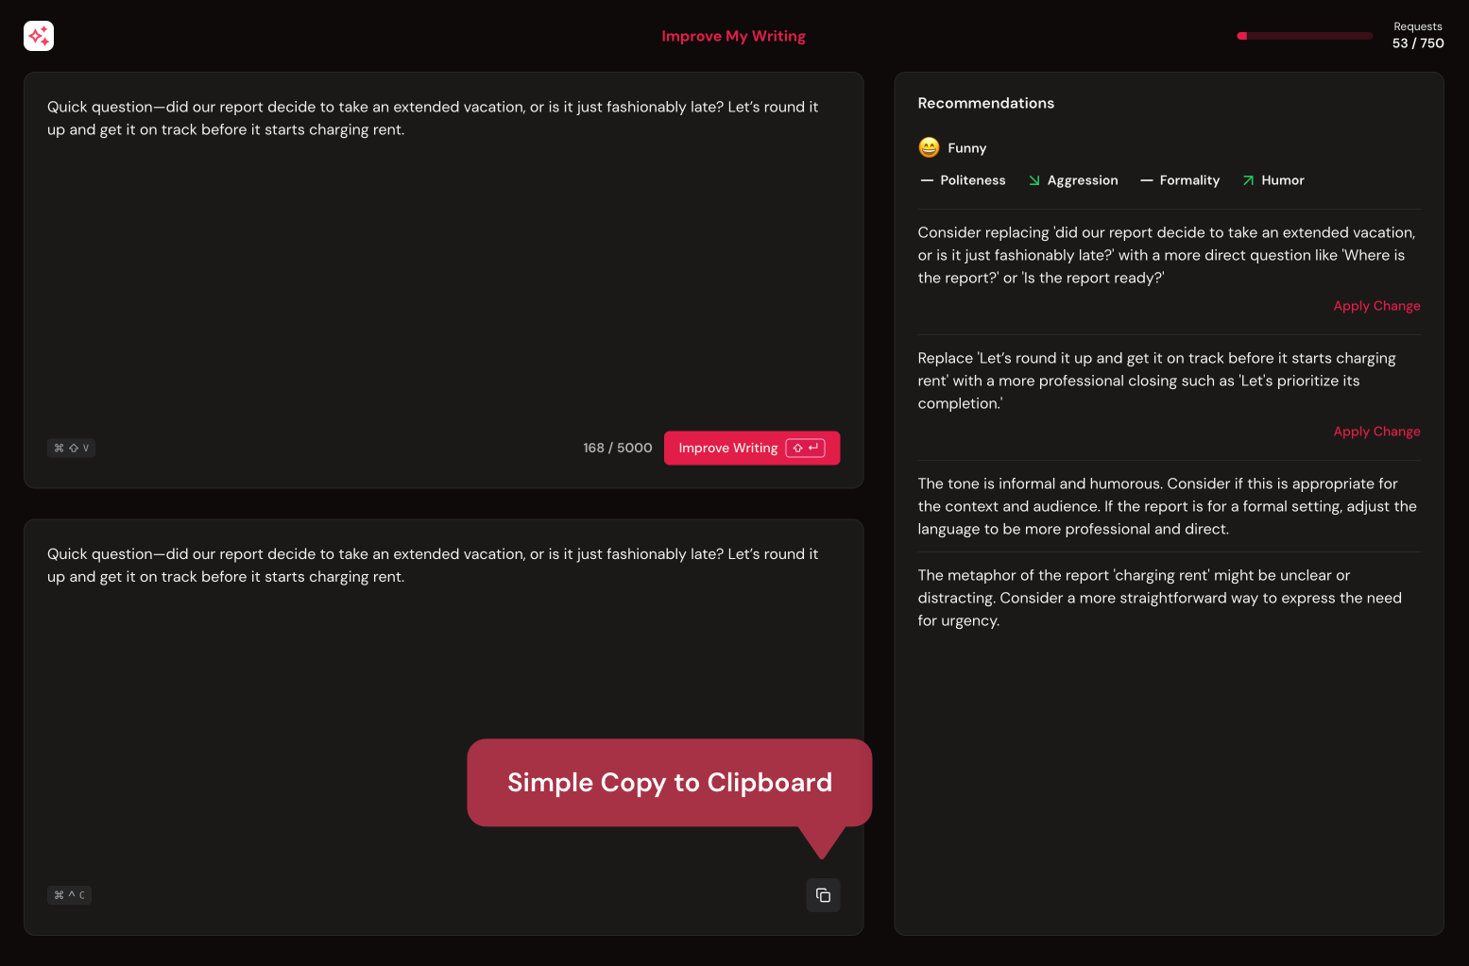Click the Humor upward arrow icon
The width and height of the screenshot is (1469, 966).
(x=1248, y=180)
